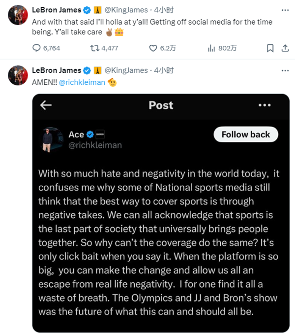Bookmark the first LeBron James tweet
This screenshot has width=295, height=335.
point(270,48)
